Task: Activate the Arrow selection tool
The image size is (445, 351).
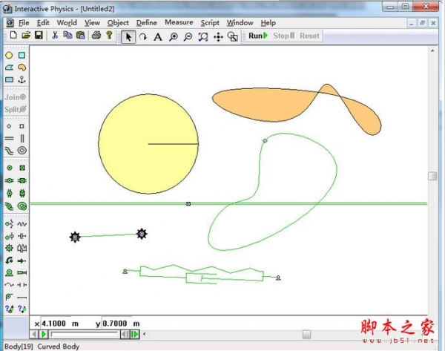Action: pyautogui.click(x=128, y=36)
